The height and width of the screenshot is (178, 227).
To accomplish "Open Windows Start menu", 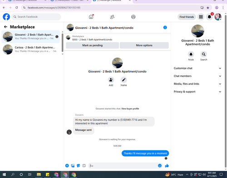I will pos(4,174).
